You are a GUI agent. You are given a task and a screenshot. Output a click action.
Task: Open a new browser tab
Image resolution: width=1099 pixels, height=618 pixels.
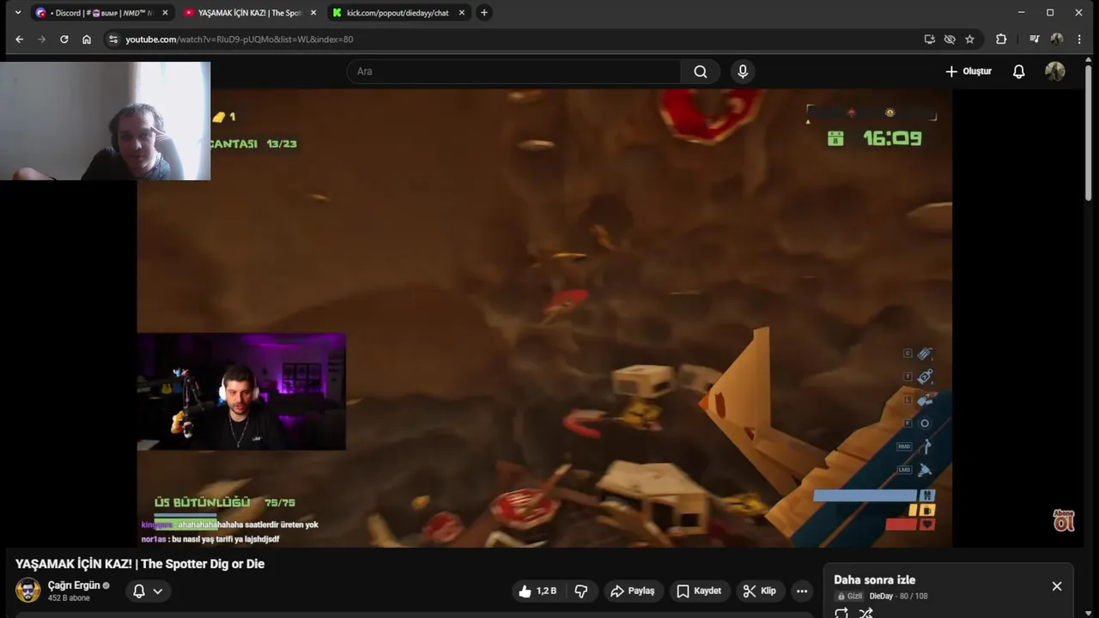pyautogui.click(x=484, y=13)
